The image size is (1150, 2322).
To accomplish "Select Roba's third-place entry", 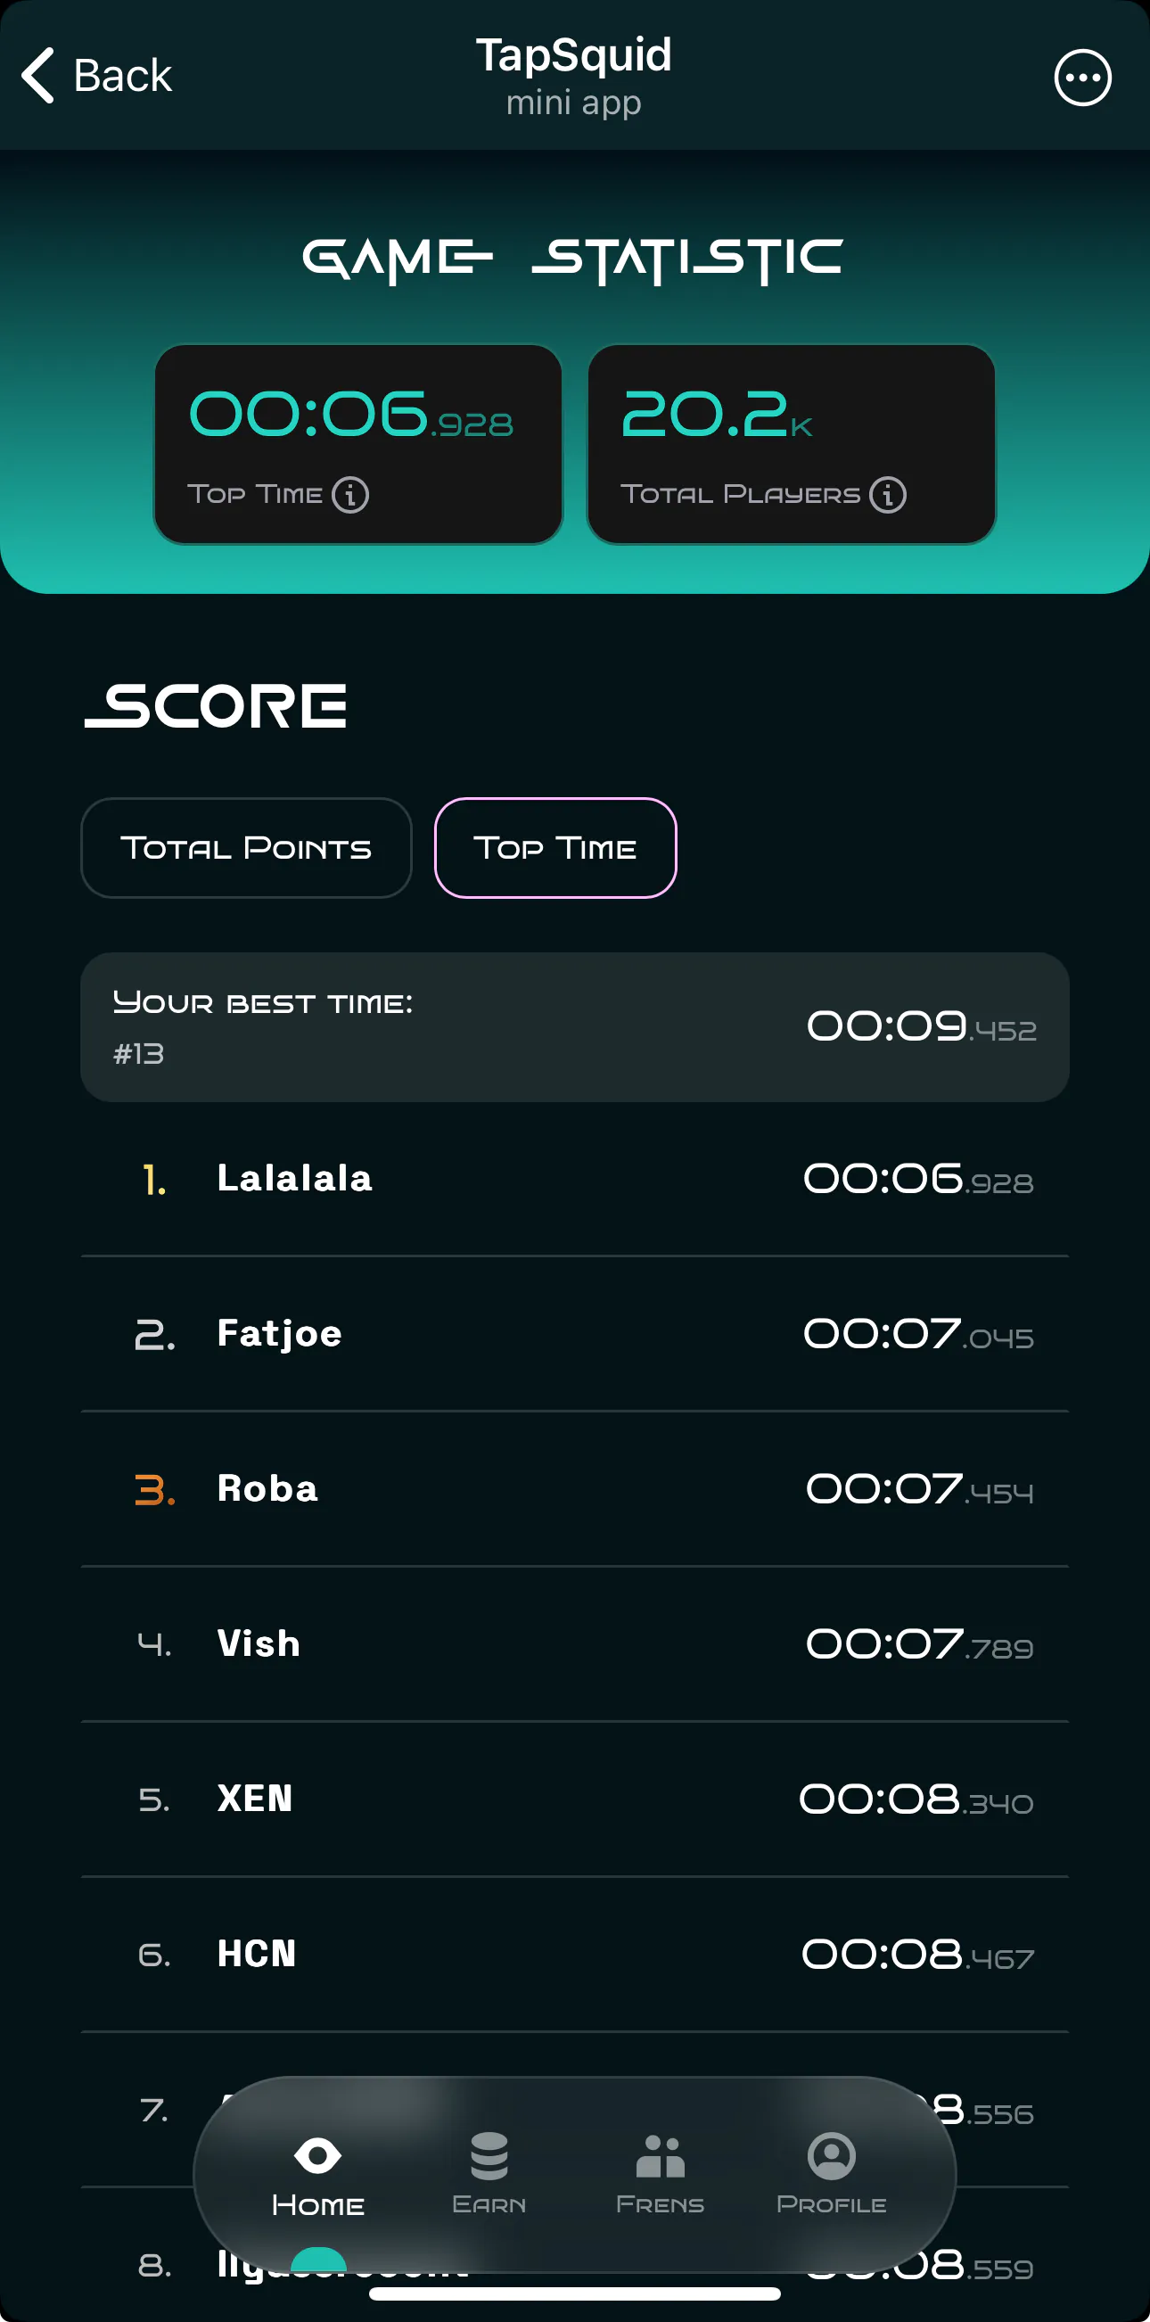I will click(x=575, y=1489).
